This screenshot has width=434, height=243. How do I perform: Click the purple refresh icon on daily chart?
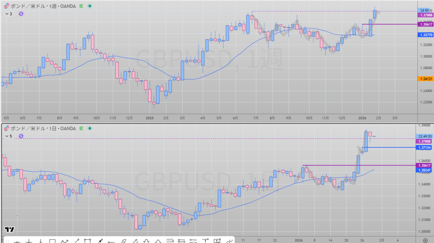click(x=21, y=136)
